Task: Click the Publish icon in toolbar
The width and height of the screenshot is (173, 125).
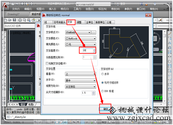Action: tap(29, 20)
